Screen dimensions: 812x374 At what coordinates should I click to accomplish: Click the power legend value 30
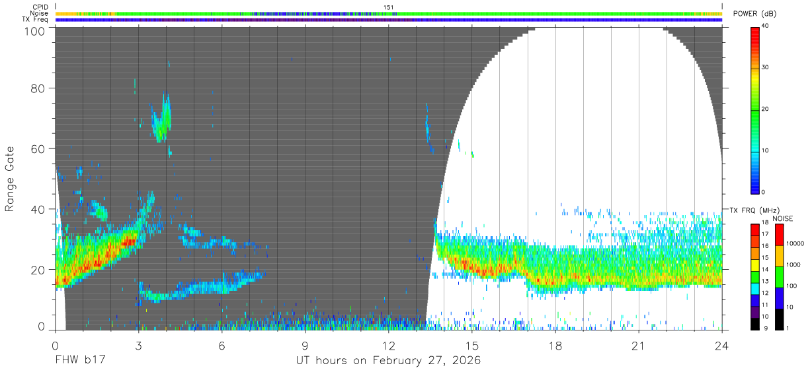(x=766, y=68)
